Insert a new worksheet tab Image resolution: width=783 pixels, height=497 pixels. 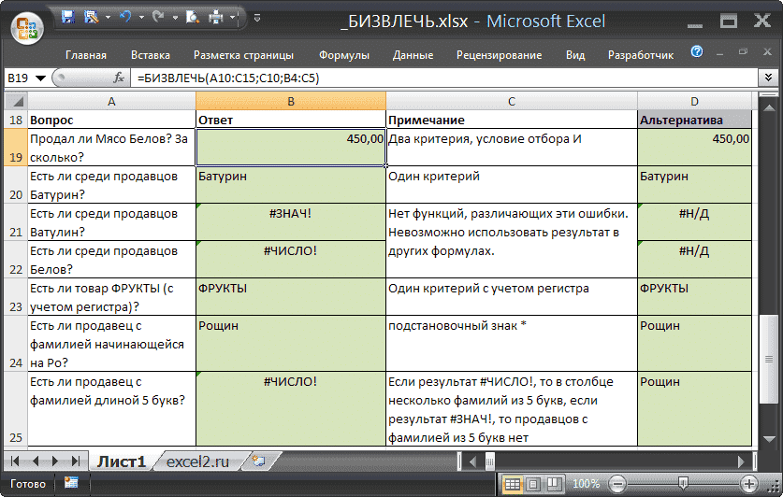[259, 461]
